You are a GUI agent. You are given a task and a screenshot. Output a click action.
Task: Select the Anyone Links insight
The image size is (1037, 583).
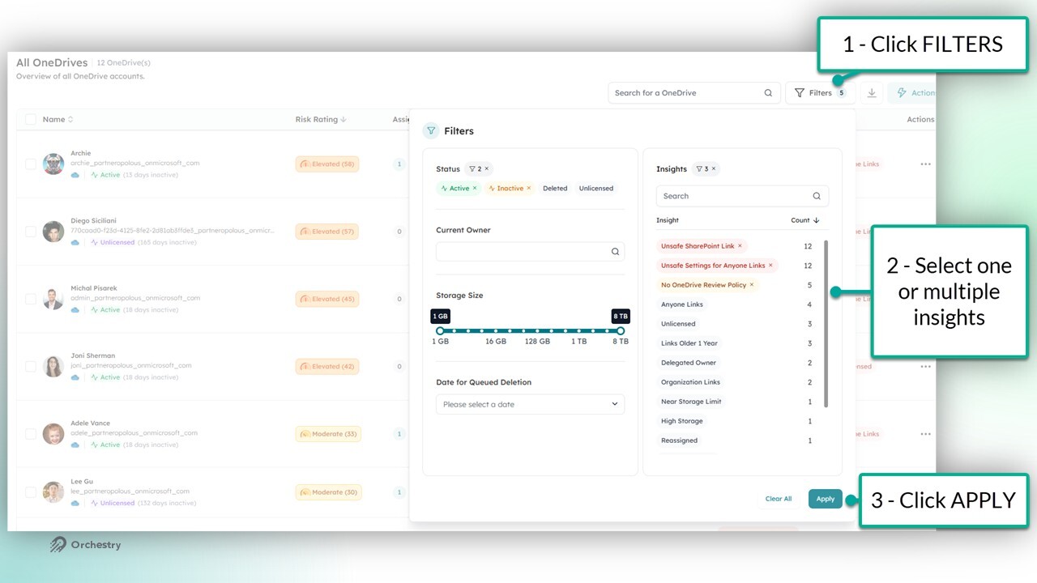(x=682, y=304)
